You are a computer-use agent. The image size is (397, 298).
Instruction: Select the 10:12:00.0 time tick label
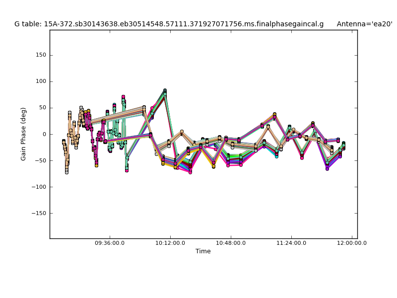click(x=170, y=243)
